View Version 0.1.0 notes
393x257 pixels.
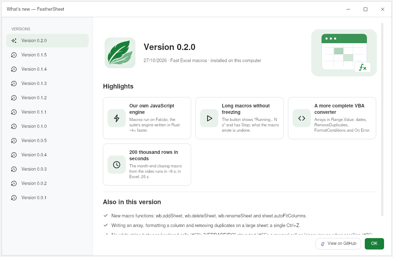coord(47,126)
